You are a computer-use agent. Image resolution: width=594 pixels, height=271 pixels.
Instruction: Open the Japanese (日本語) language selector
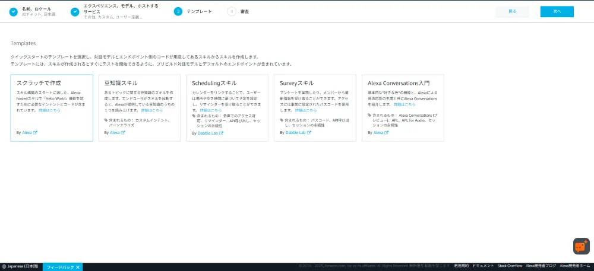pos(23,267)
